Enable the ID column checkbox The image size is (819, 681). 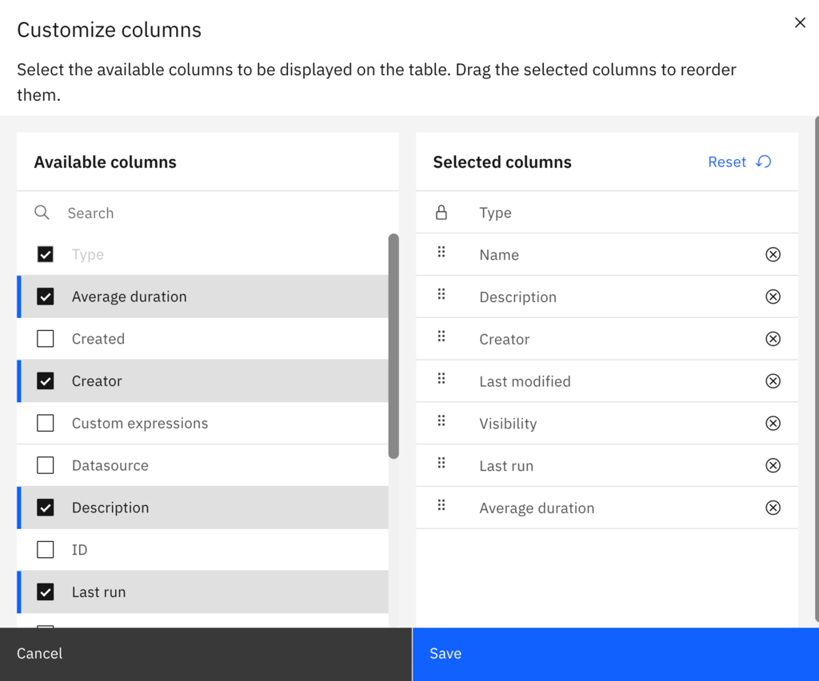(46, 550)
